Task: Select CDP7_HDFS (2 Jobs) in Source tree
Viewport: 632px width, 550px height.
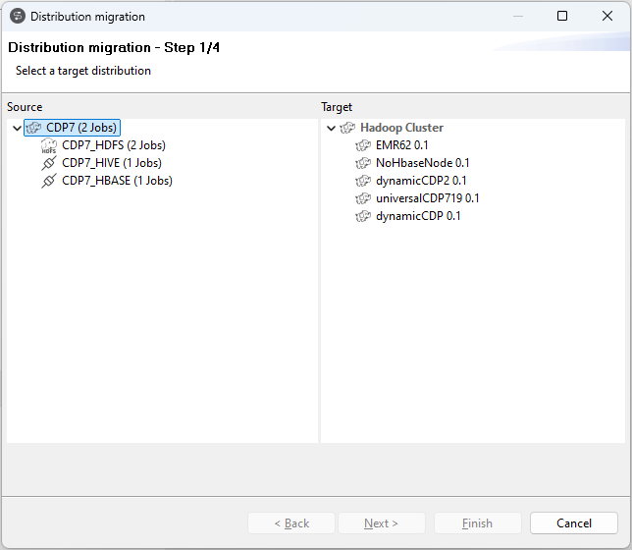Action: coord(113,145)
